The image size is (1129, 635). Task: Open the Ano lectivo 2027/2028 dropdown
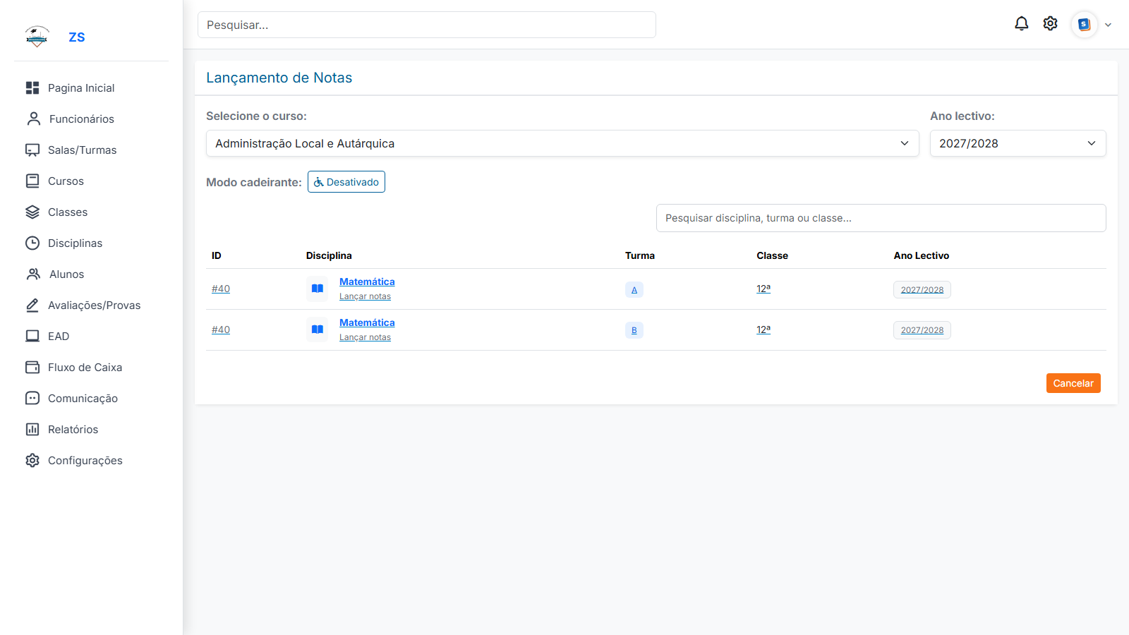coord(1018,143)
